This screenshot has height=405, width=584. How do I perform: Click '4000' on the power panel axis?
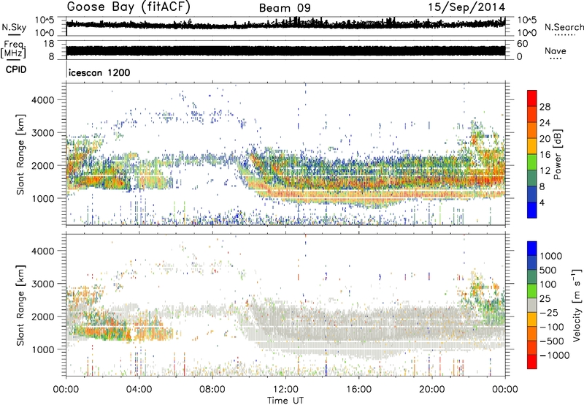tap(43, 100)
